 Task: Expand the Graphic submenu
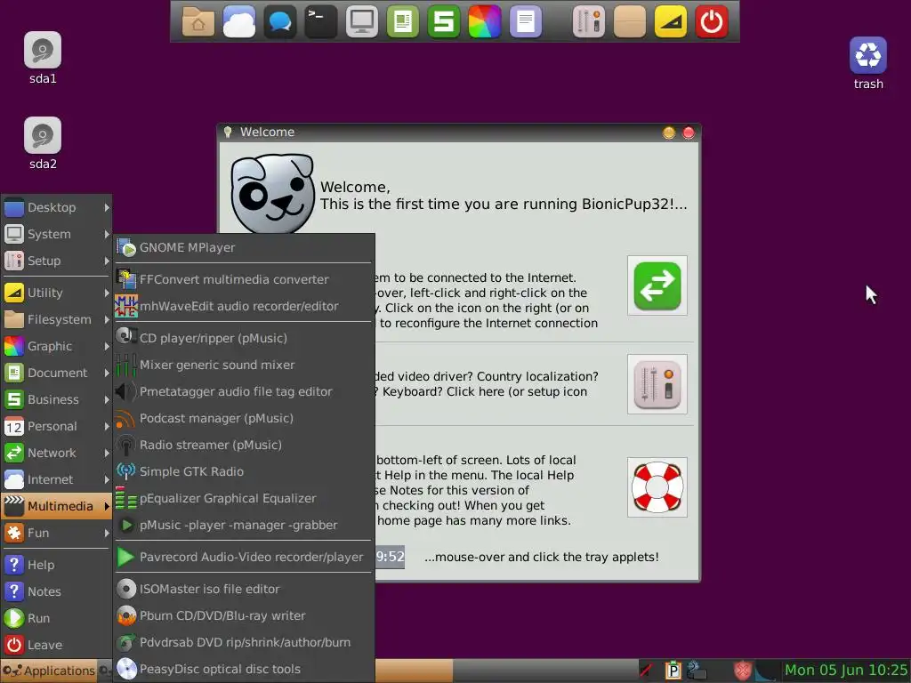pyautogui.click(x=56, y=346)
